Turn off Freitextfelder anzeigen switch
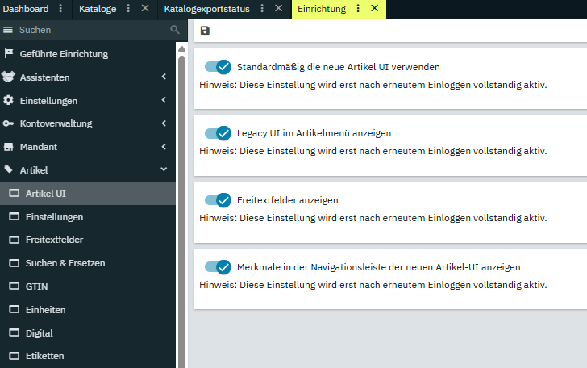Screen dimensions: 587x368 coord(218,200)
